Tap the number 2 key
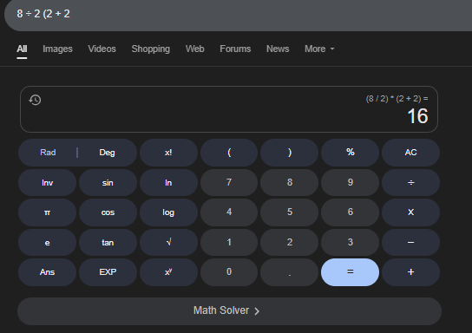This screenshot has height=333, width=472. coord(290,243)
